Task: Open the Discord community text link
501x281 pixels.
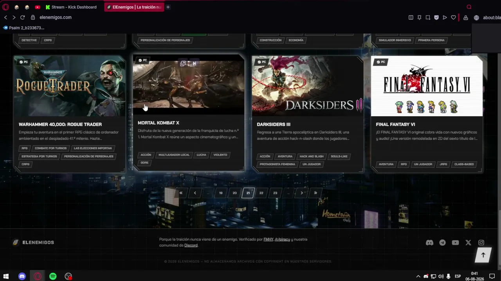Action: [191, 245]
